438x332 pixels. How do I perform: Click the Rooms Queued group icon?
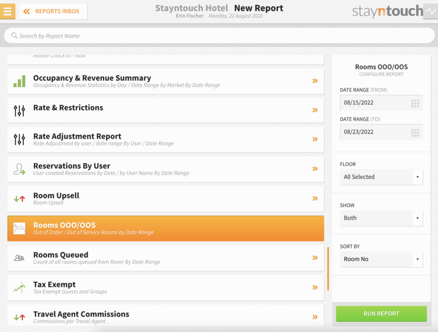click(19, 258)
